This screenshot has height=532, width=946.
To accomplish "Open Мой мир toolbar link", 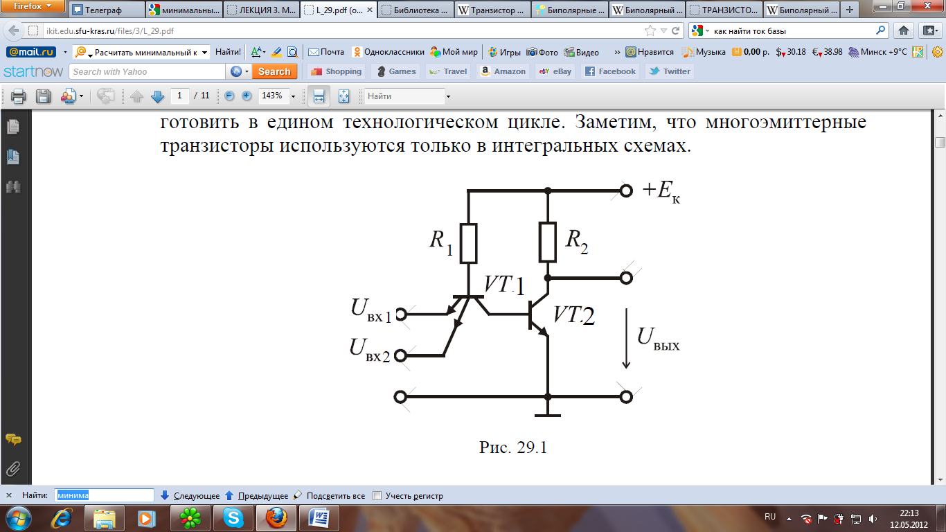I will tap(454, 52).
